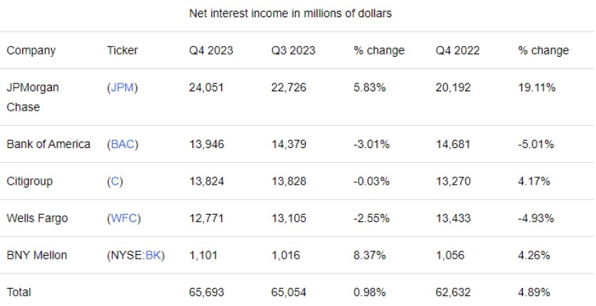
Task: Click the Wells Fargo company cell
Action: click(37, 218)
